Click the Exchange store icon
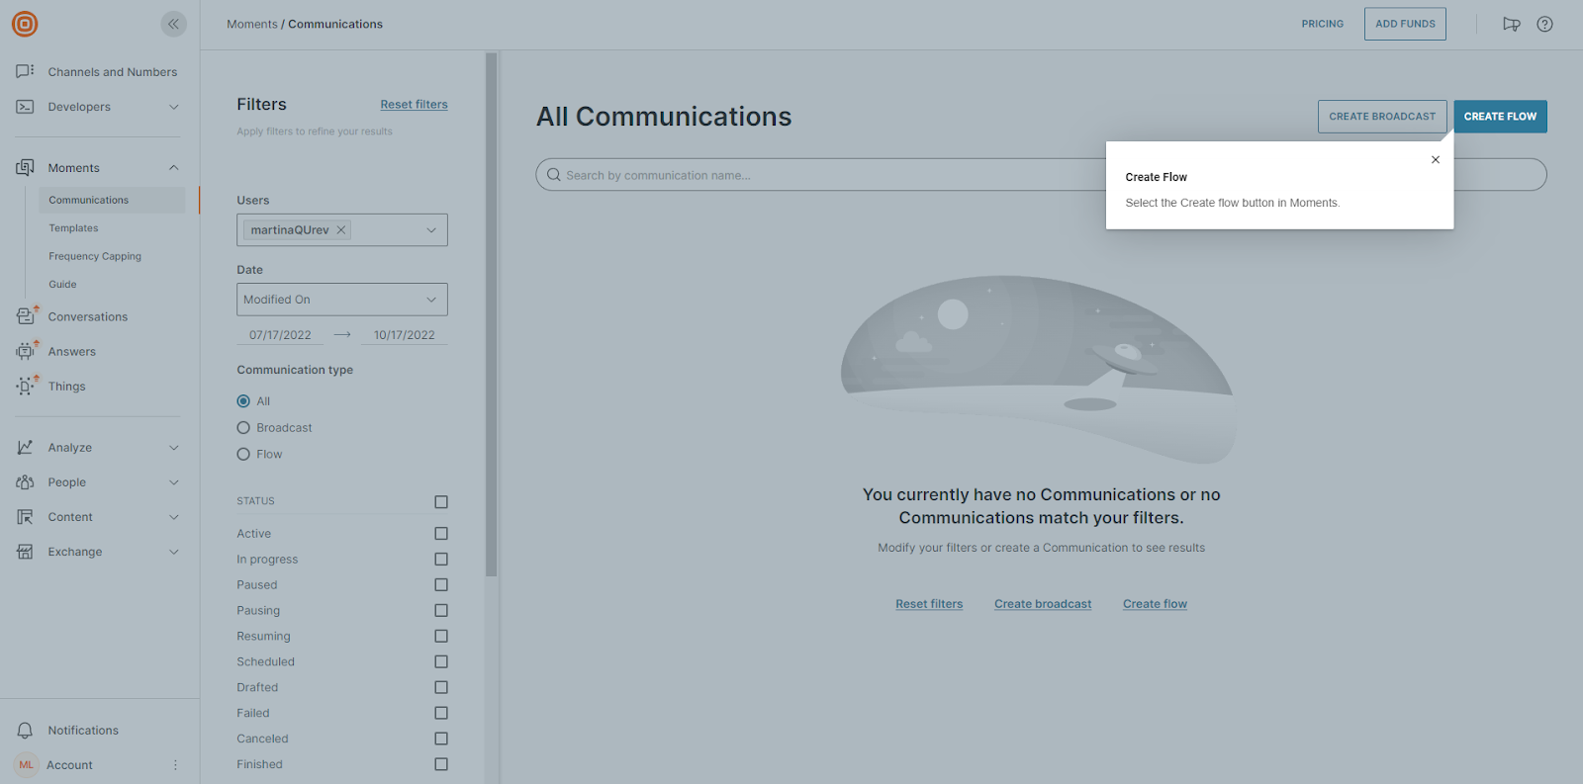The height and width of the screenshot is (784, 1583). (25, 552)
